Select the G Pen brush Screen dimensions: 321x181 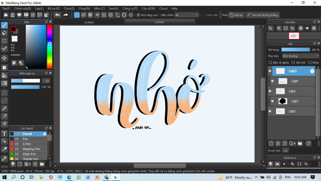tap(28, 144)
